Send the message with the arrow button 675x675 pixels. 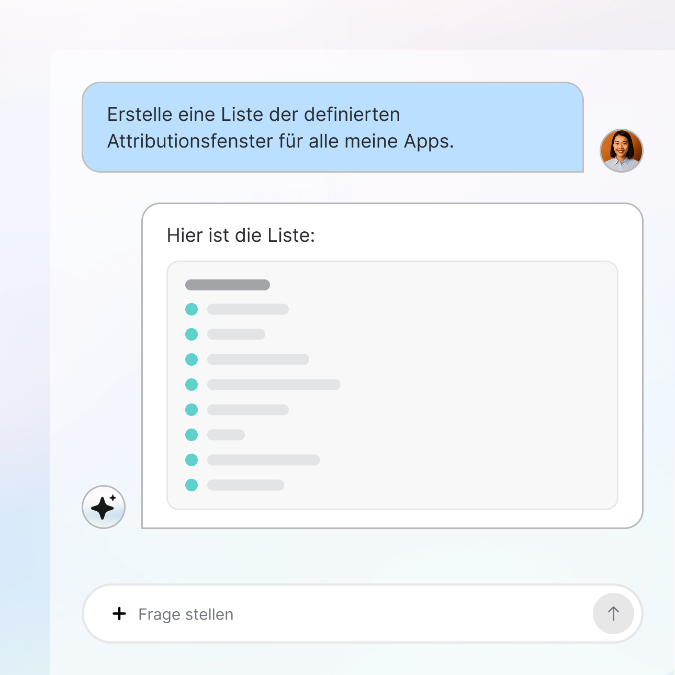(613, 614)
